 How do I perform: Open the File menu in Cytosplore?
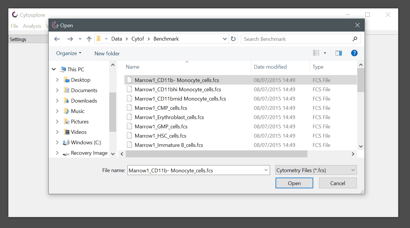(x=14, y=26)
